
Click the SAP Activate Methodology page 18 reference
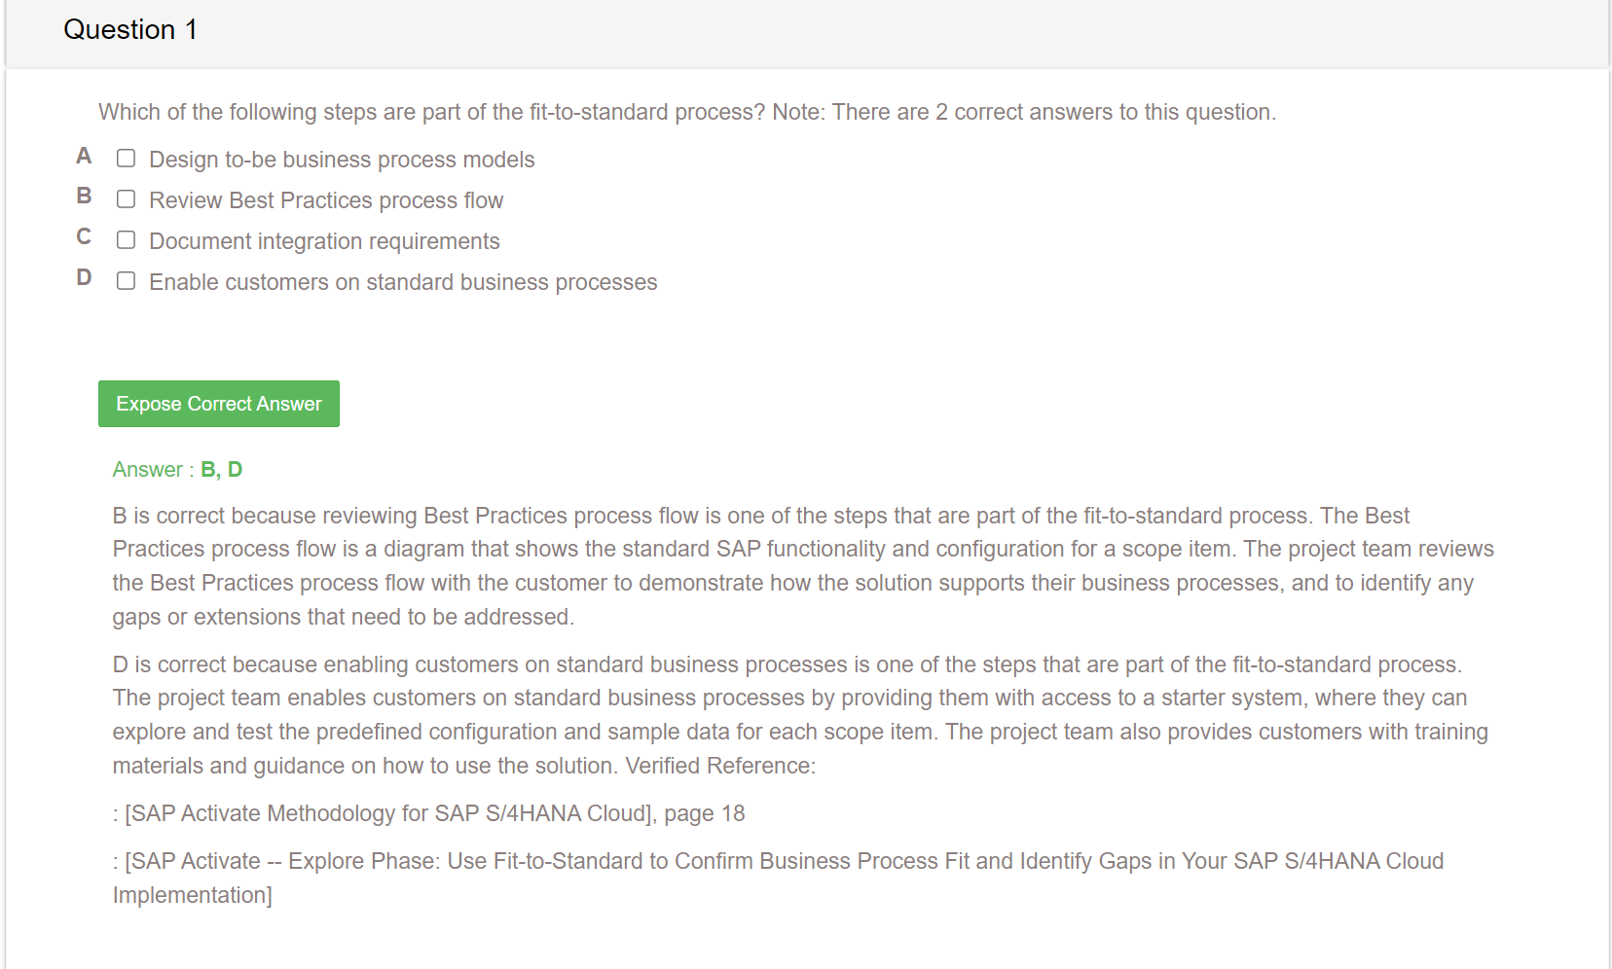(429, 813)
